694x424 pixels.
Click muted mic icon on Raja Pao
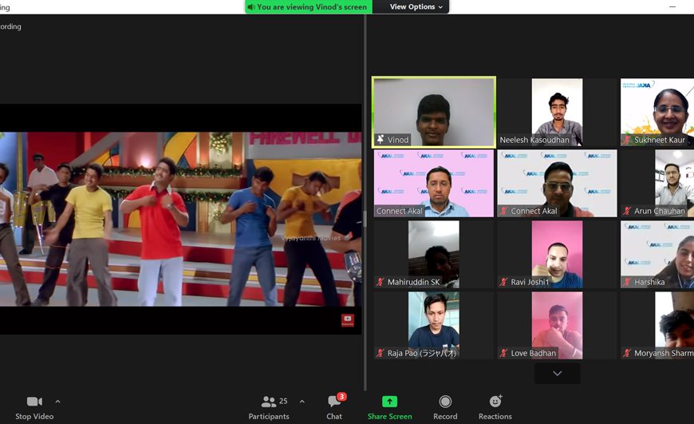tap(381, 353)
